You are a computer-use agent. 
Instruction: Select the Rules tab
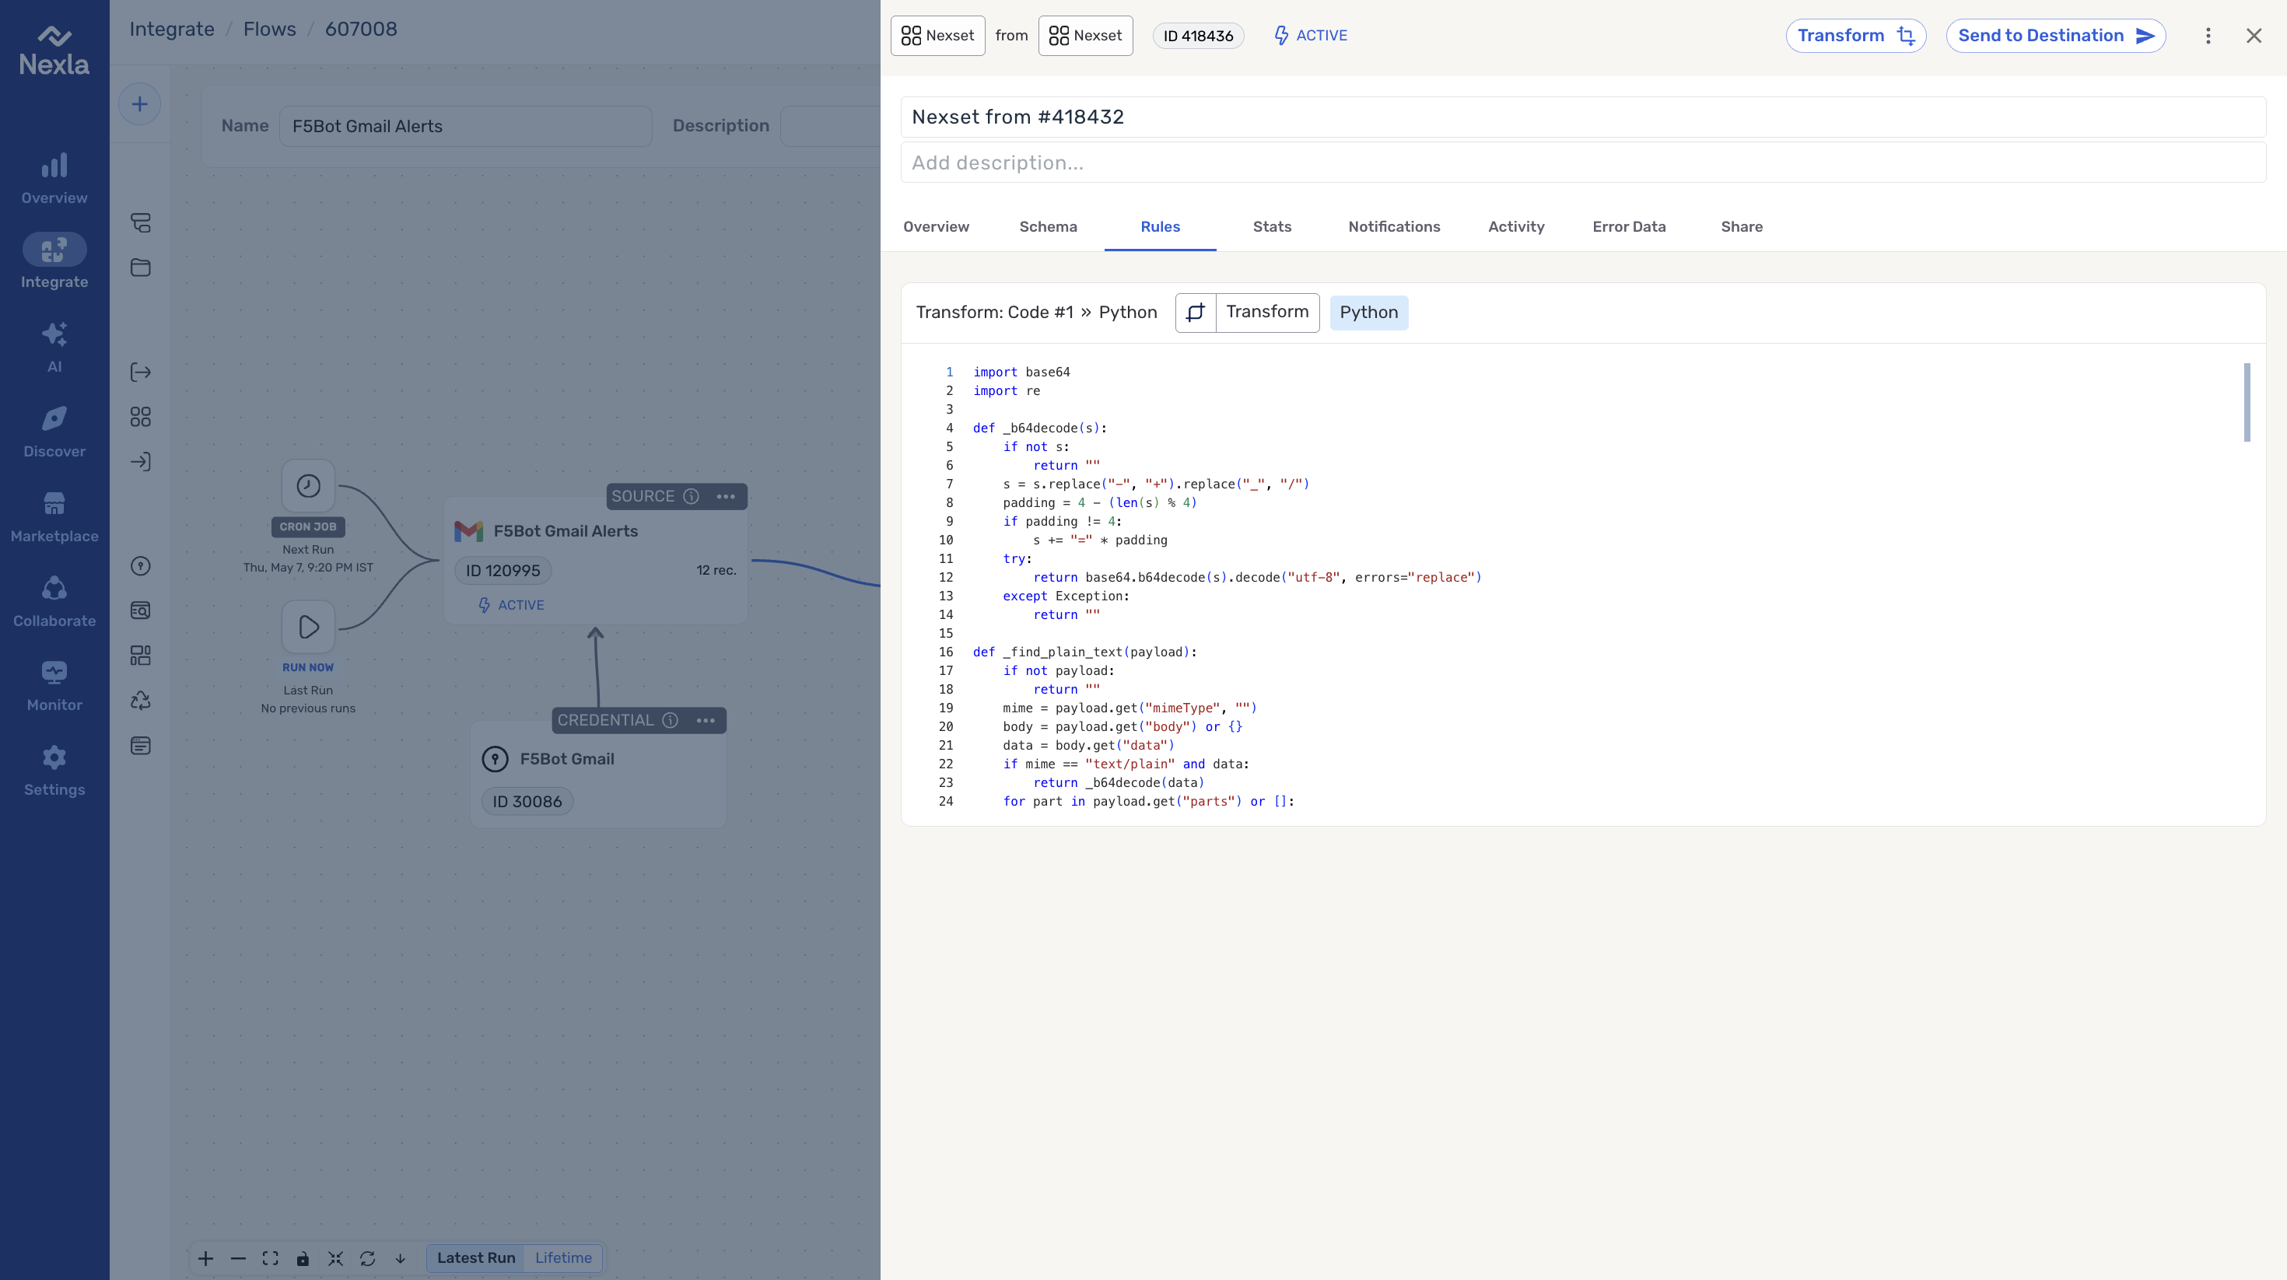coord(1160,226)
